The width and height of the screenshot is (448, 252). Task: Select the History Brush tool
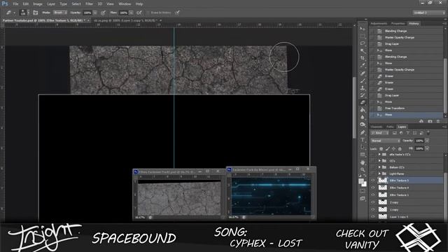(363, 95)
